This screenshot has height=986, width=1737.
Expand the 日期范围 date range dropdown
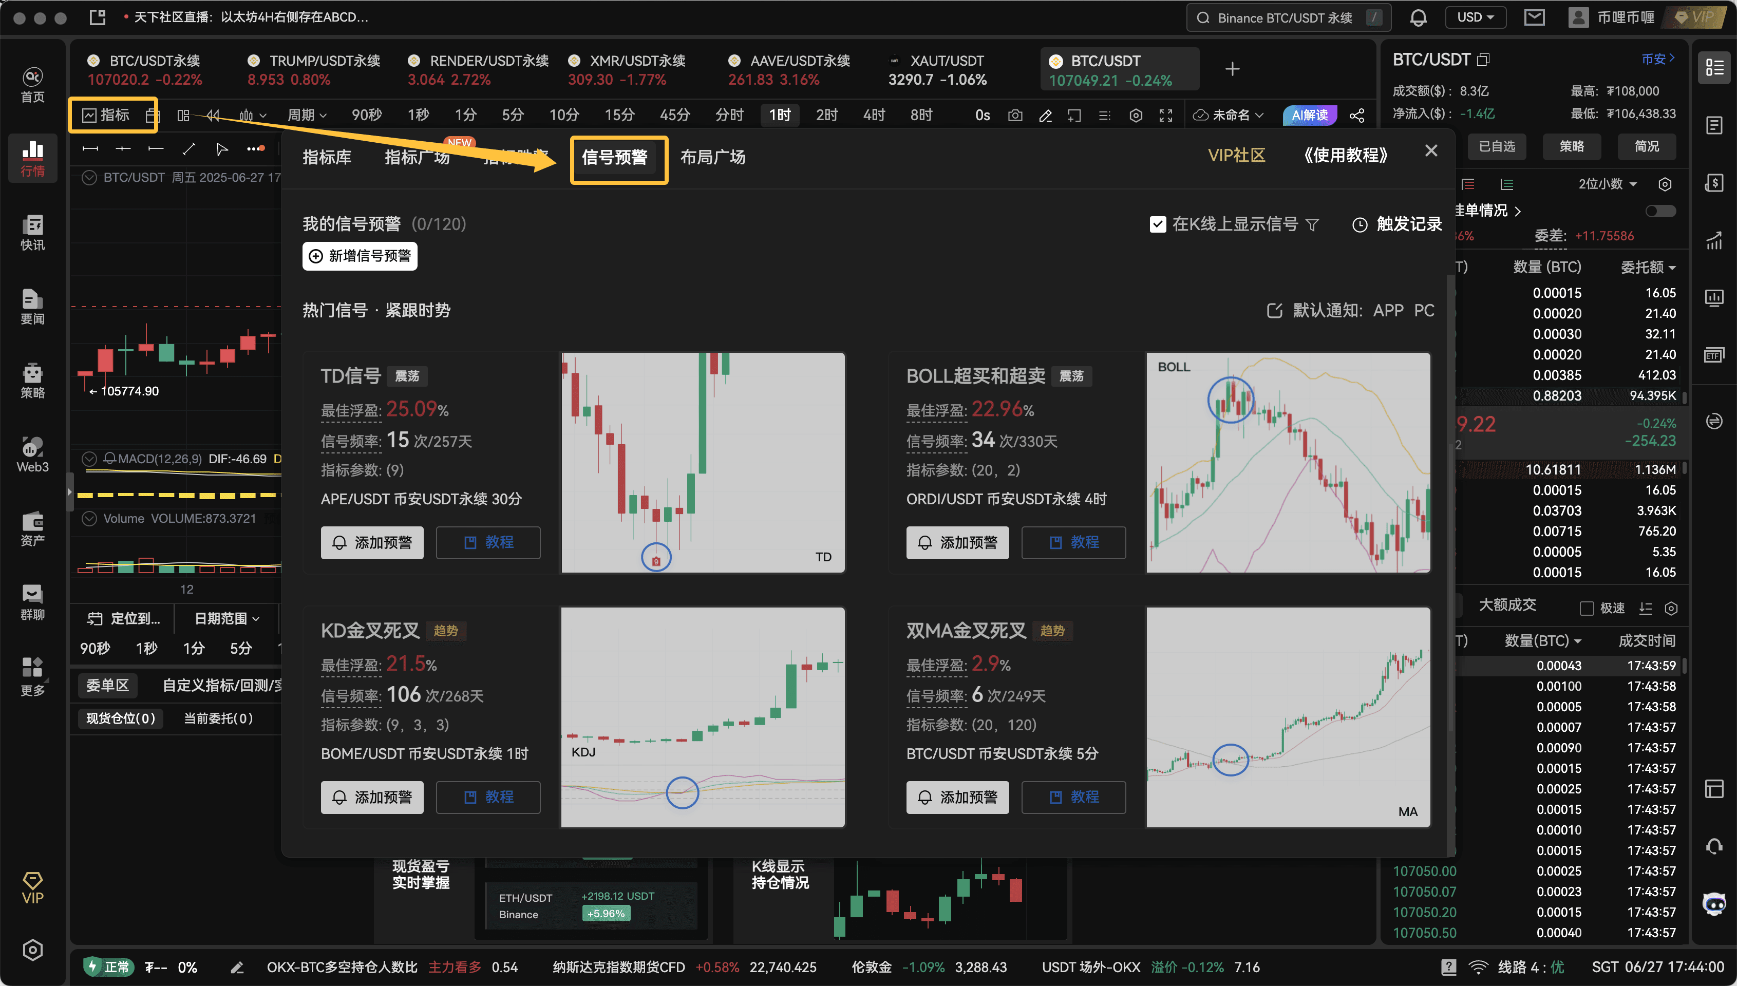point(227,618)
